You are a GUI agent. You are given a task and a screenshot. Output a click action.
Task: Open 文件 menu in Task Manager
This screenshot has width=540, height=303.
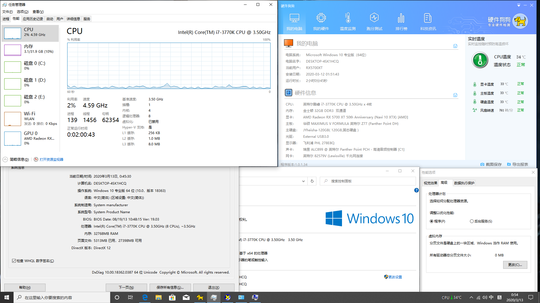(7, 12)
